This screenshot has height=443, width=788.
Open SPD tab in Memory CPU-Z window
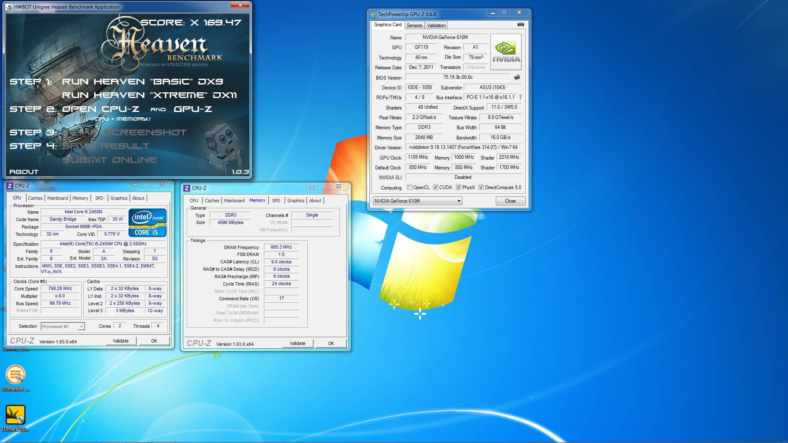click(276, 201)
